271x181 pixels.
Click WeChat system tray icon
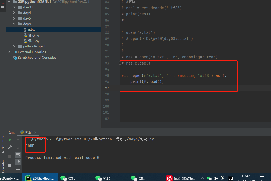tap(209, 178)
